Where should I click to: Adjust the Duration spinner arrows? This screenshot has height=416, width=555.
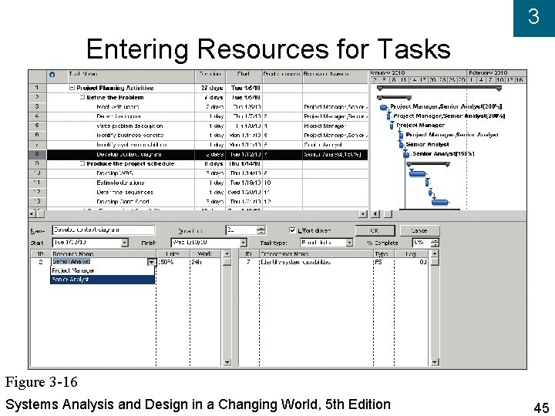(261, 230)
